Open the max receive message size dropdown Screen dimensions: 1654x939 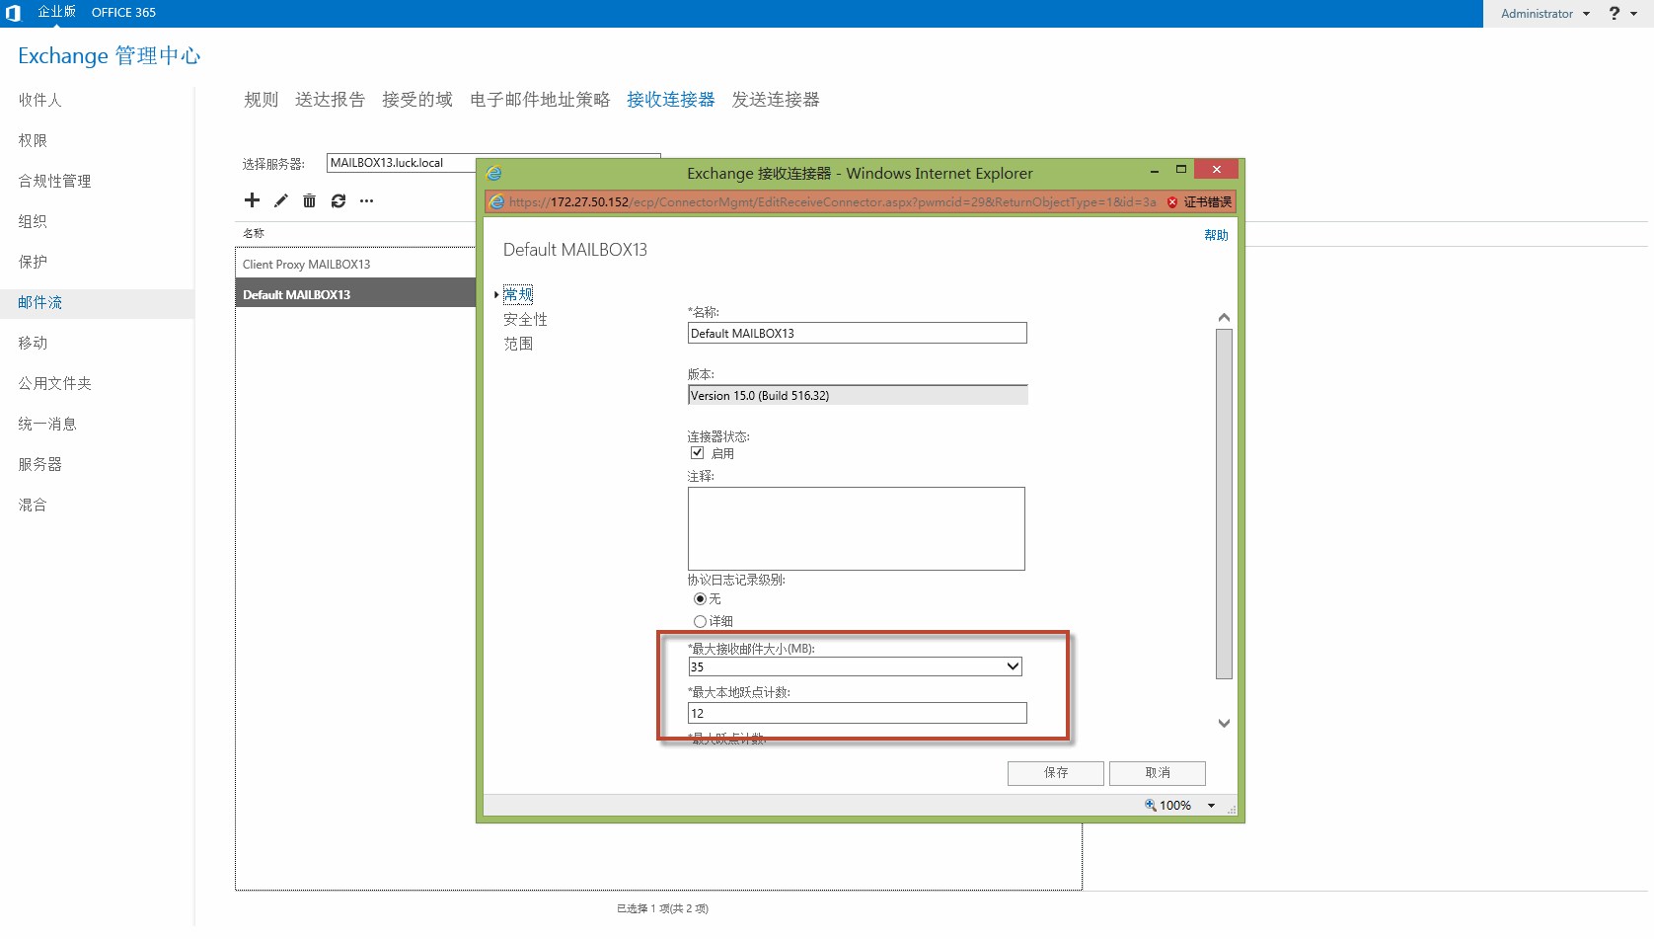tap(1013, 666)
